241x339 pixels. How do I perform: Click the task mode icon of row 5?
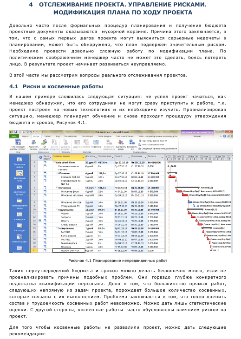[46, 188]
